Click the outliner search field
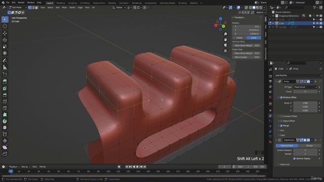 tap(294, 8)
